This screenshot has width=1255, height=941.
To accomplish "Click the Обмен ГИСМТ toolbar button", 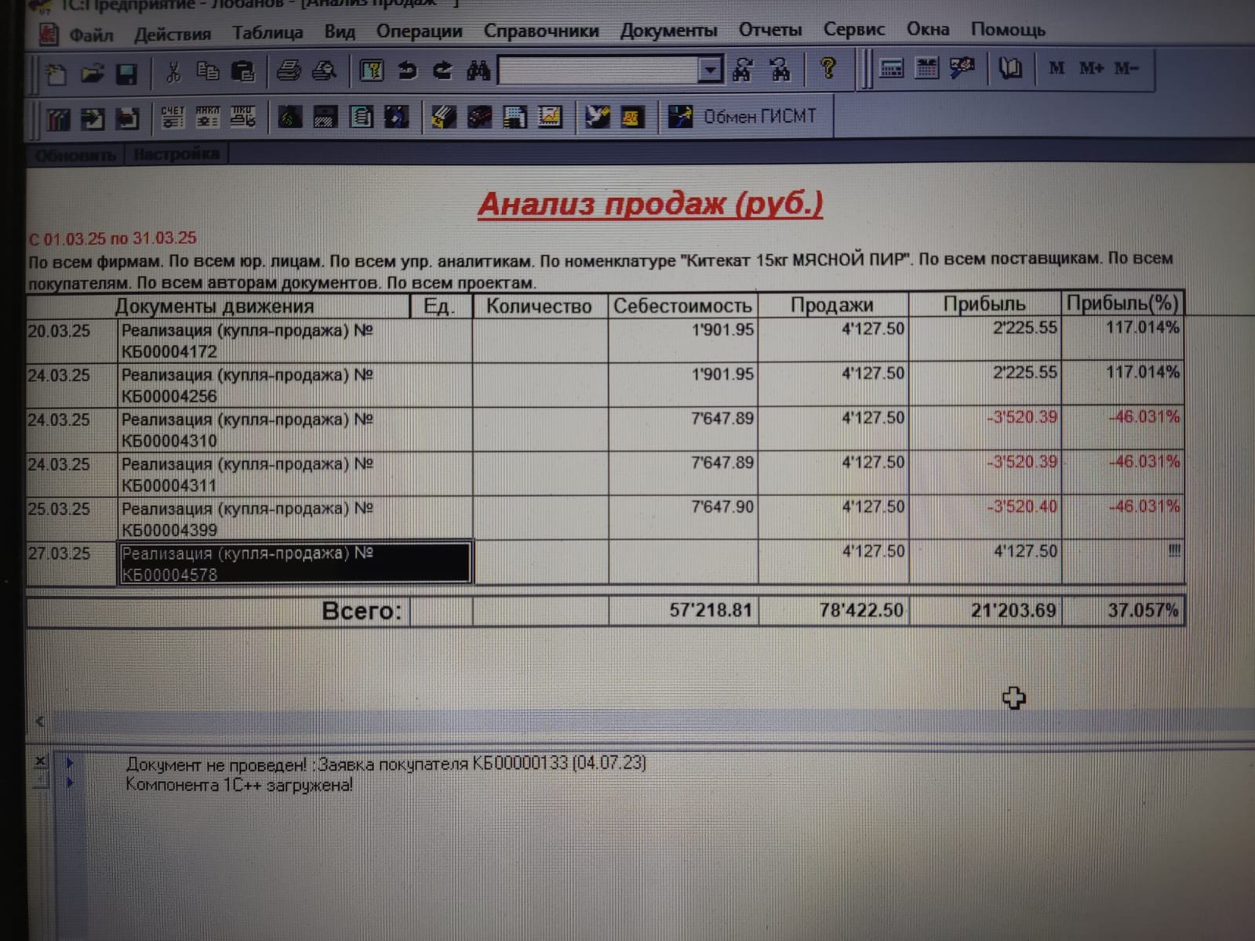I will 742,117.
